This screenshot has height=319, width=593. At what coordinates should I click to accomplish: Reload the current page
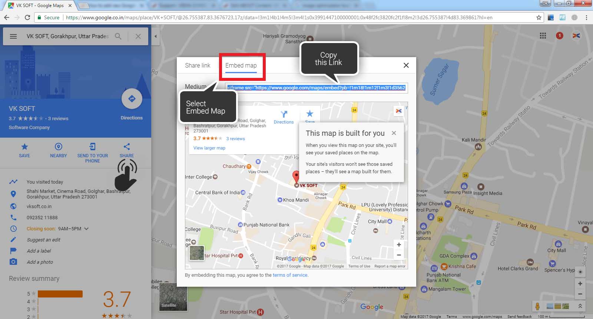pos(27,17)
